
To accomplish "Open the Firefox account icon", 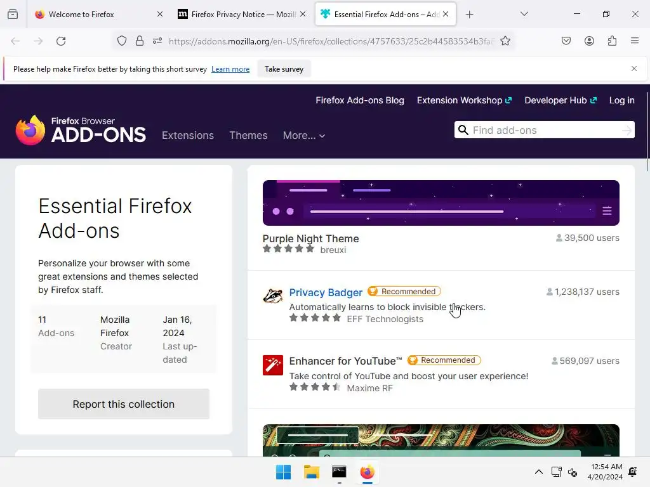I will click(x=589, y=41).
